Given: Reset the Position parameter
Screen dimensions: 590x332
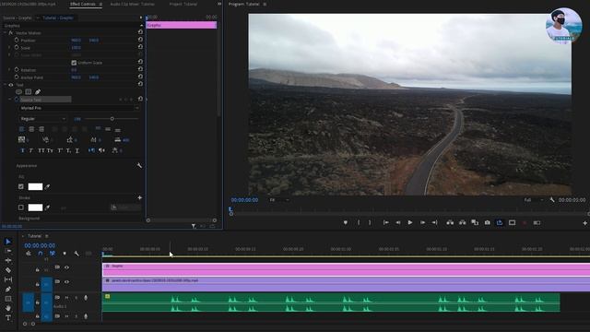Looking at the screenshot, I should click(140, 40).
